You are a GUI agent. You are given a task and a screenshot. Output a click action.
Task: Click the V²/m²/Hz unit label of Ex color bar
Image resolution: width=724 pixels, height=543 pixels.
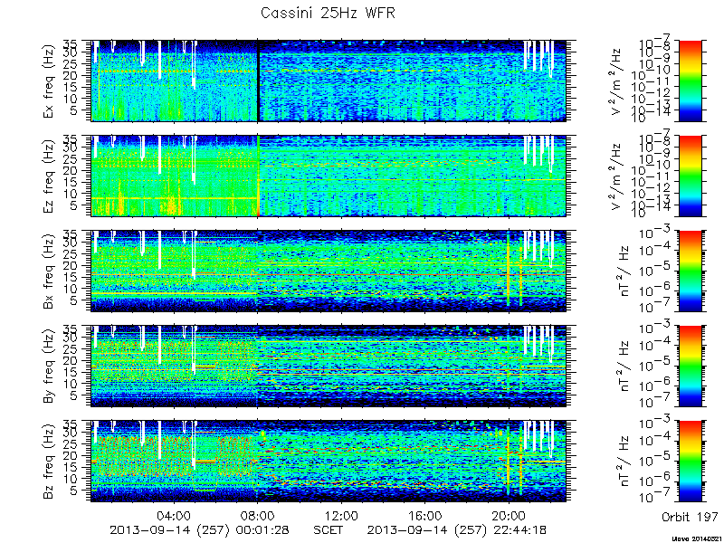(x=616, y=81)
